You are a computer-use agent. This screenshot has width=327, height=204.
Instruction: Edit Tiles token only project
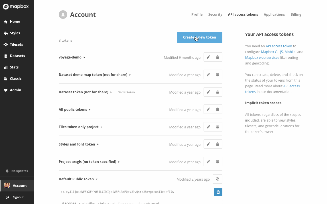point(208,127)
